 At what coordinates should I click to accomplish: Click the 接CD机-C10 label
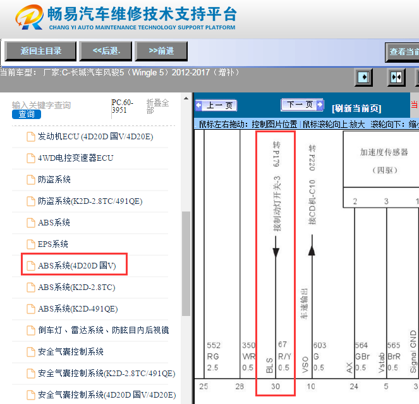pyautogui.click(x=312, y=202)
